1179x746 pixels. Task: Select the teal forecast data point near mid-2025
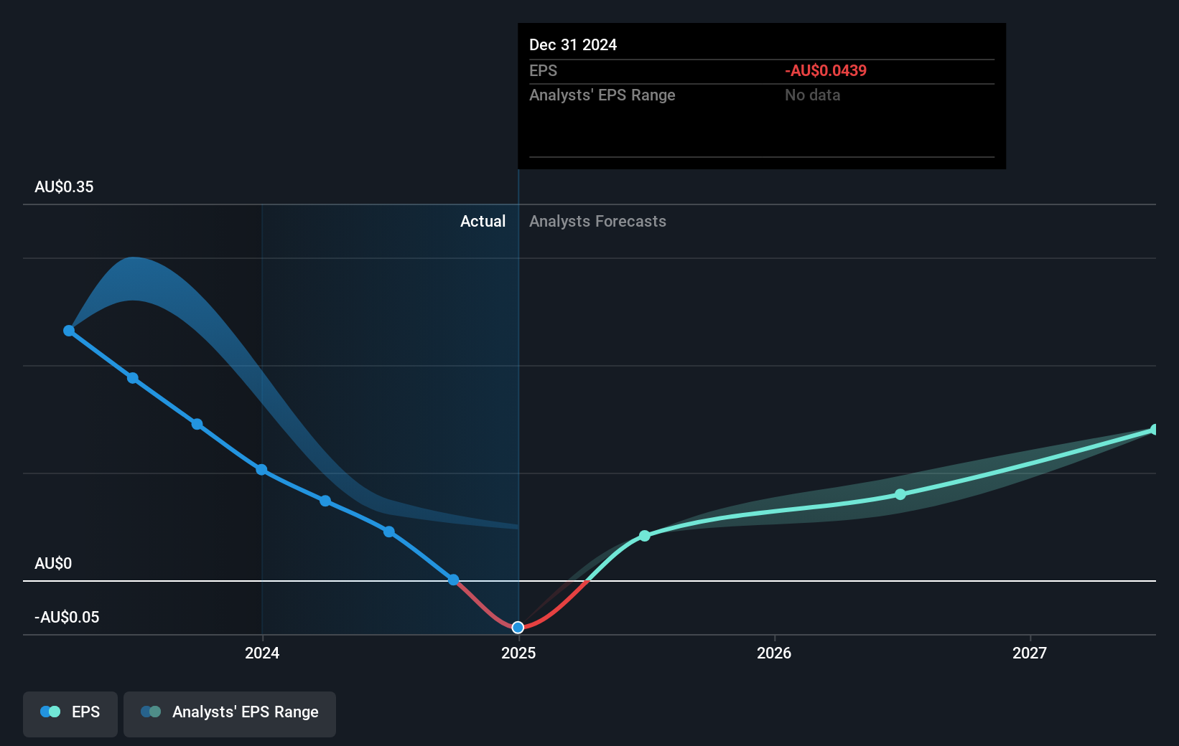click(x=645, y=536)
